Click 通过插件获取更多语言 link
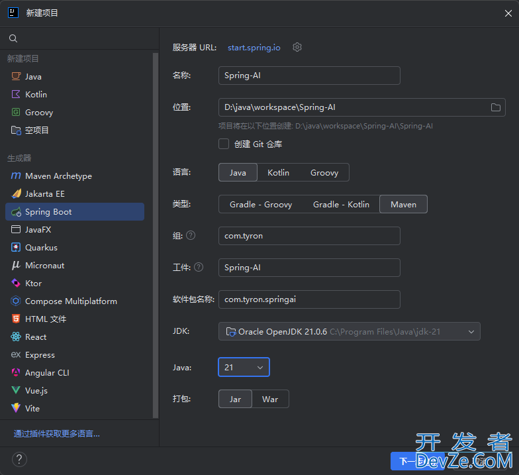The image size is (519, 475). click(57, 433)
